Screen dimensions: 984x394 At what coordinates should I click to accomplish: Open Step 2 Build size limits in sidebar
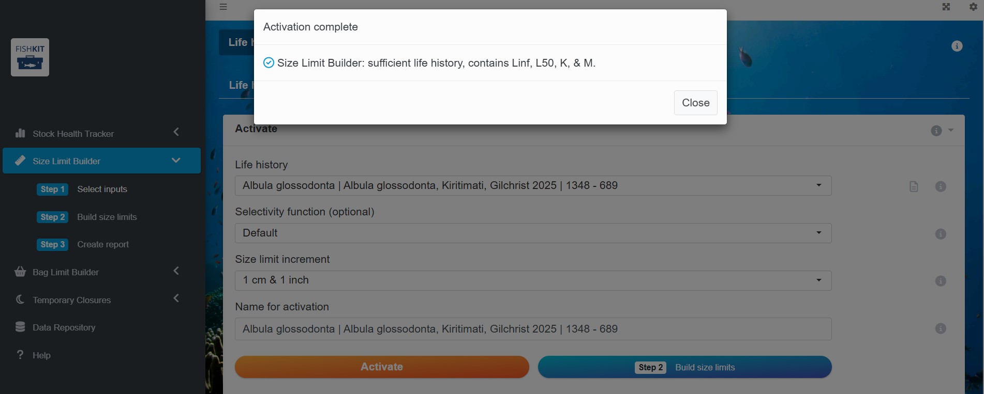tap(87, 217)
